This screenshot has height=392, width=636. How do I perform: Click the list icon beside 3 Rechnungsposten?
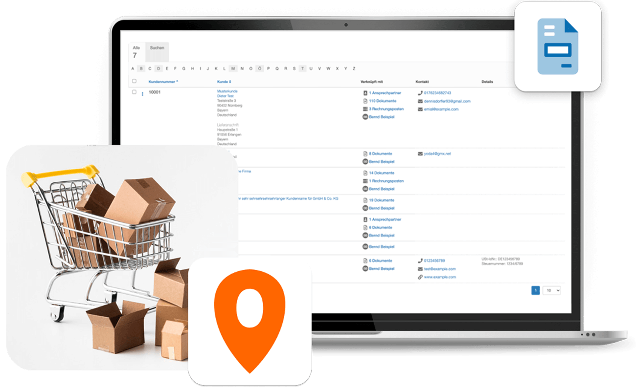(365, 109)
